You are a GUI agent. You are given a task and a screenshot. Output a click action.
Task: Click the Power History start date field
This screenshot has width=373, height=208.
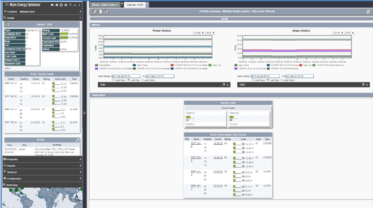point(126,76)
